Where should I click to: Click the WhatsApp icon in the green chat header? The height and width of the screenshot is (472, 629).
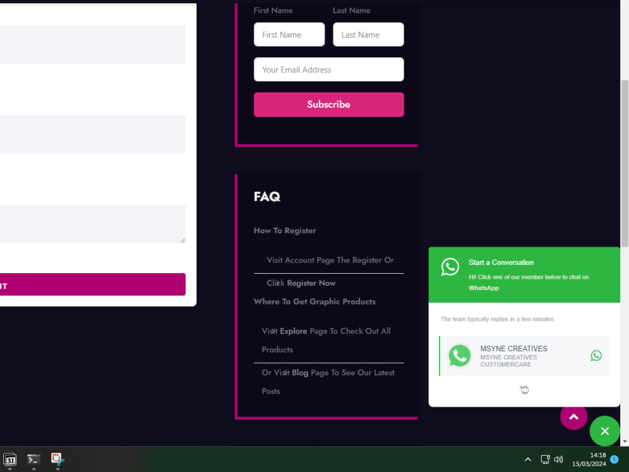[450, 267]
